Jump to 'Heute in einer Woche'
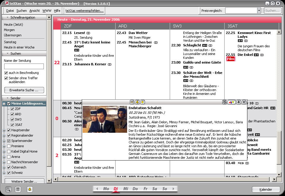The image size is (285, 196). pos(19,47)
